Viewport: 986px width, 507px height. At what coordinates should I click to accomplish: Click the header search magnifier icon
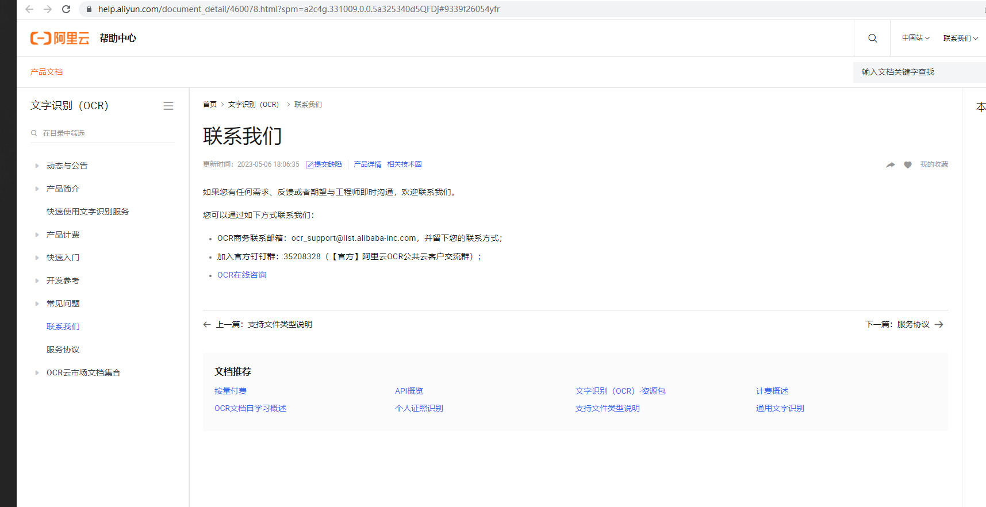click(872, 38)
